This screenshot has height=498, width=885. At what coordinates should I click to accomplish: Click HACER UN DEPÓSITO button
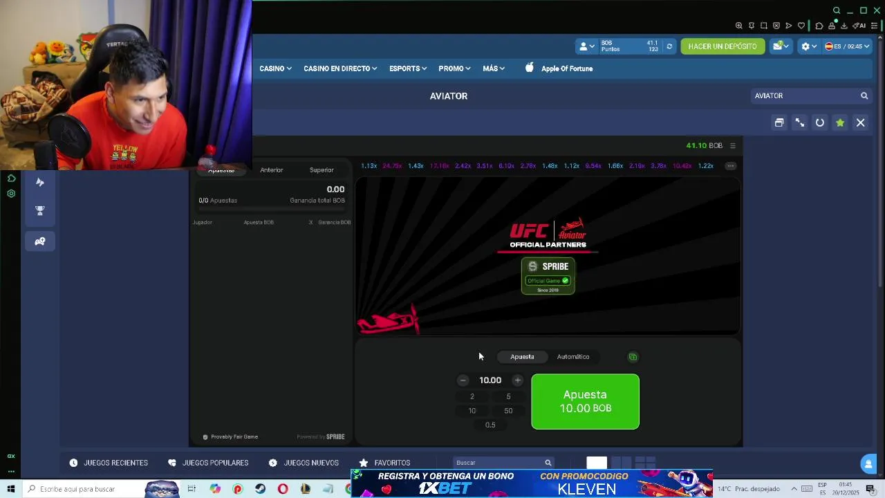723,46
